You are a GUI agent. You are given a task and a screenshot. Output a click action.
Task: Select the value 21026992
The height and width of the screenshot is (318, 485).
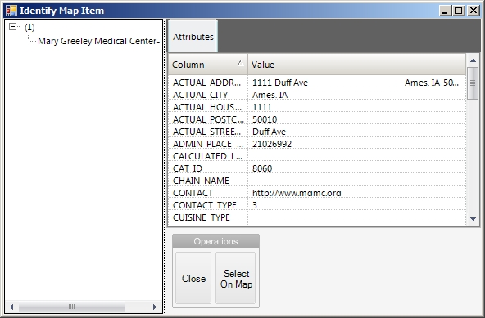(x=271, y=144)
